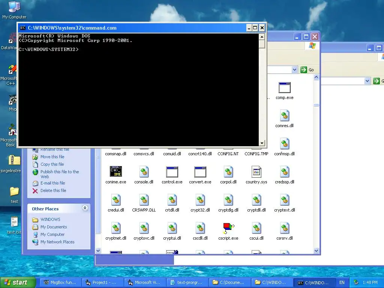Switch to C:\Docume... taskbar button
Screen dimensions: 384x288
230,282
